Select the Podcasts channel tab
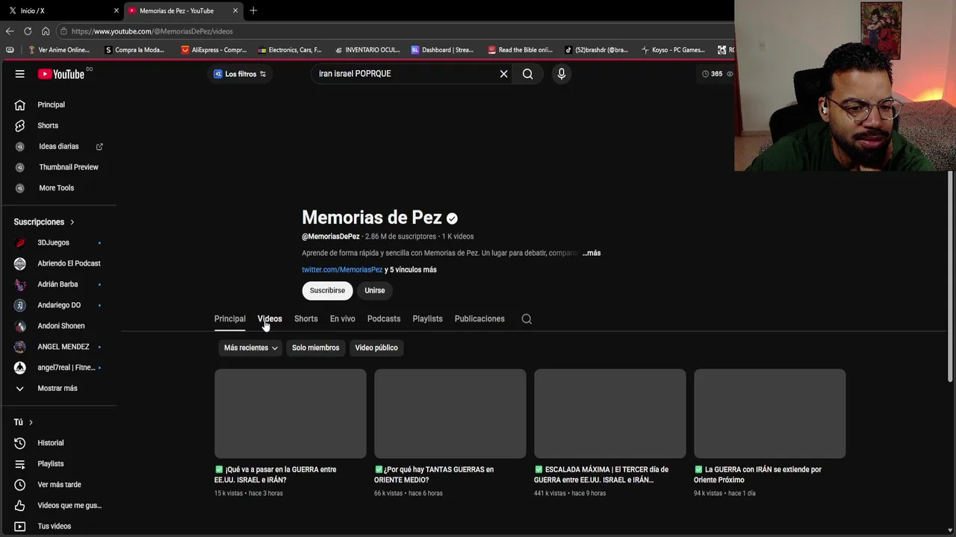The height and width of the screenshot is (537, 956). click(384, 318)
